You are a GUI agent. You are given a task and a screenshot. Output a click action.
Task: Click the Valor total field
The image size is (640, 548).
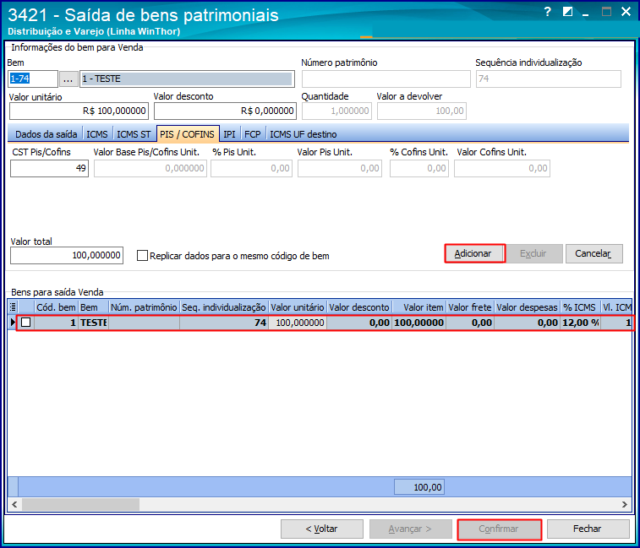coord(67,256)
